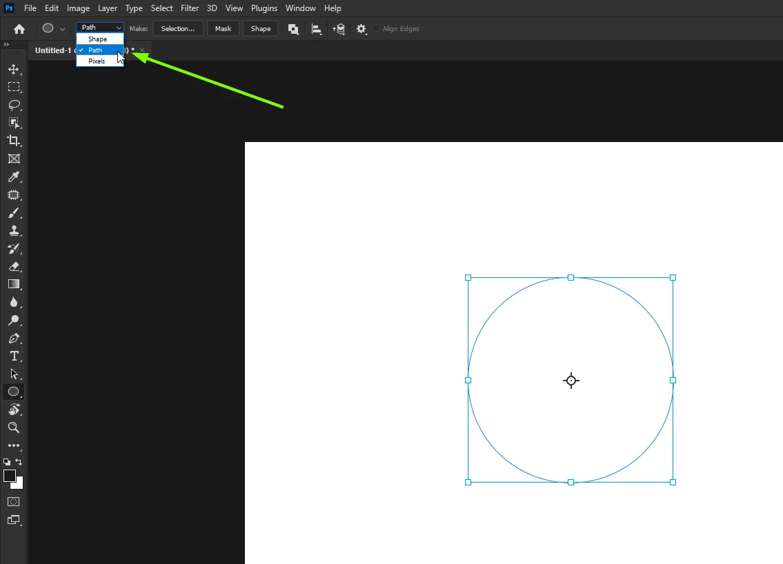Viewport: 783px width, 564px height.
Task: Select the Move tool
Action: click(x=14, y=69)
